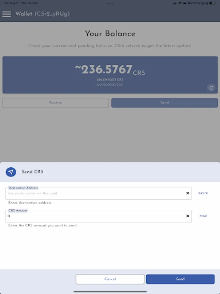220x294 pixels.
Task: Click the Send CRS paper plane icon
Action: coord(11,172)
